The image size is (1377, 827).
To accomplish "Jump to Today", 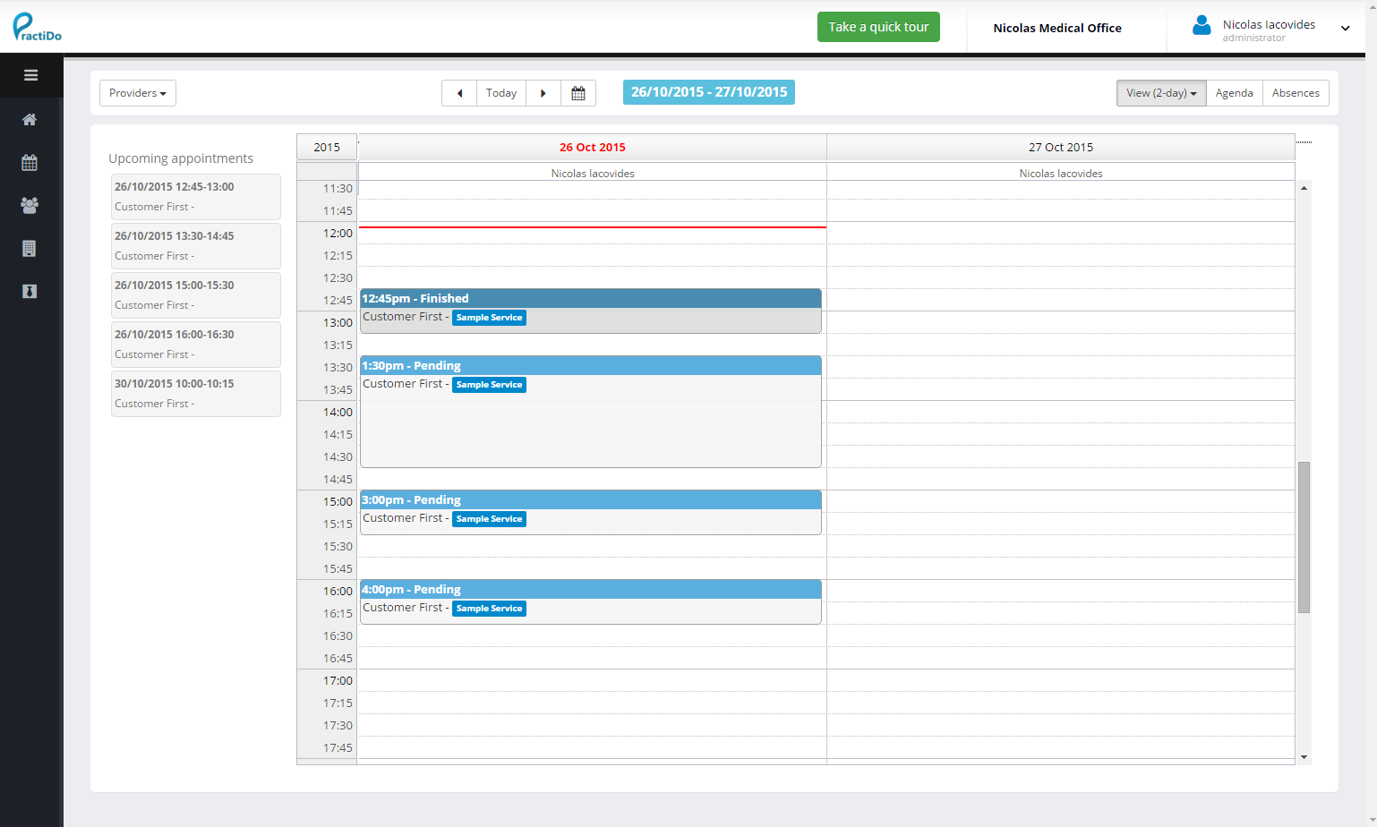I will [x=501, y=93].
